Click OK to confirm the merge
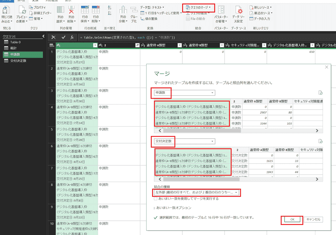The image size is (336, 235). [291, 219]
